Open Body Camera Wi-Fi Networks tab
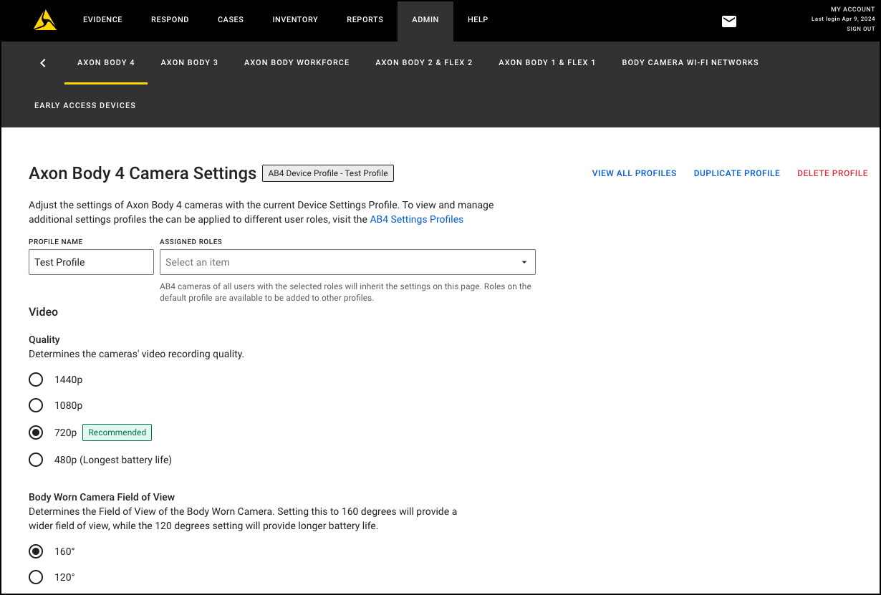This screenshot has height=595, width=881. (690, 63)
